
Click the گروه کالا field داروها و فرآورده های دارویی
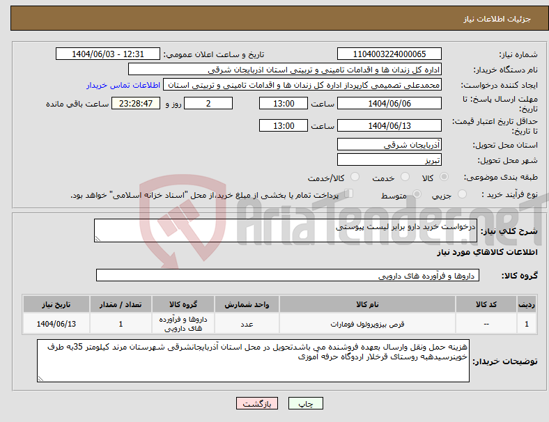(288, 275)
